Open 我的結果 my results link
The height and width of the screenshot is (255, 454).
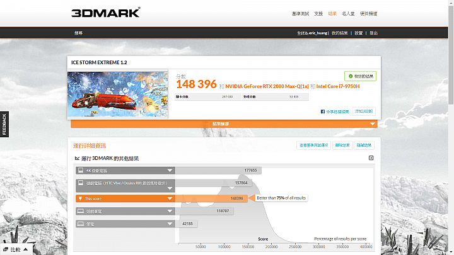point(340,33)
